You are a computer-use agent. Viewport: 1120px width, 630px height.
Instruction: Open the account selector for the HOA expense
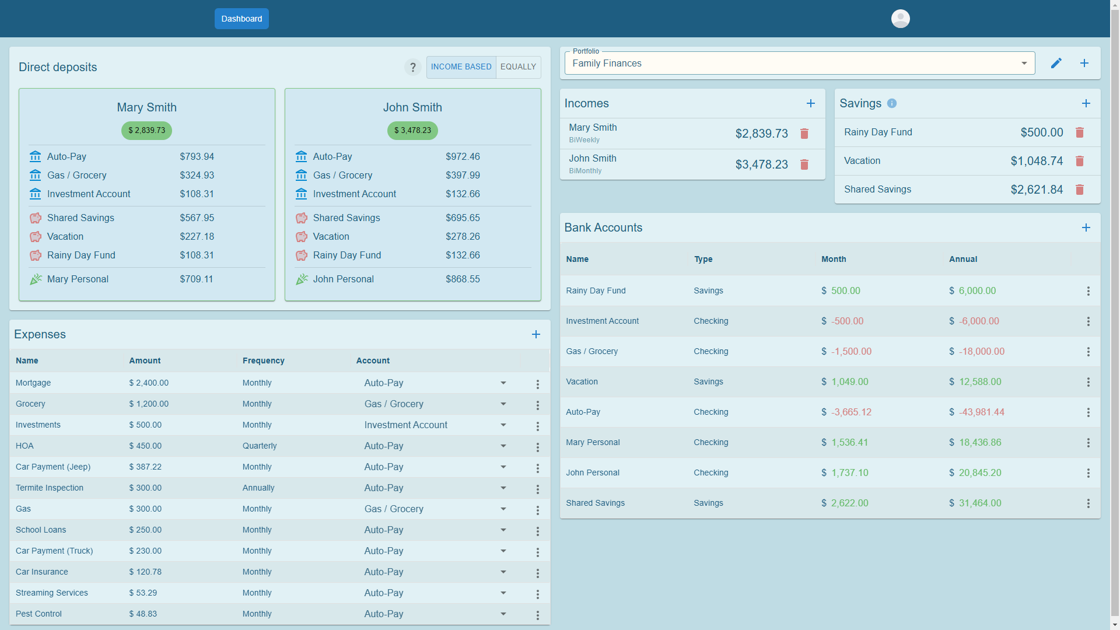[503, 446]
